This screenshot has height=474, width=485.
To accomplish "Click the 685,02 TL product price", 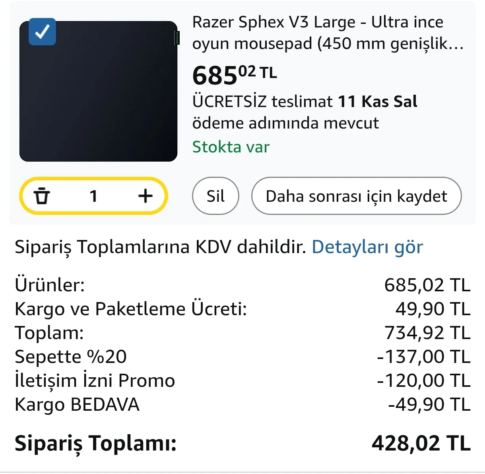I will (x=235, y=75).
